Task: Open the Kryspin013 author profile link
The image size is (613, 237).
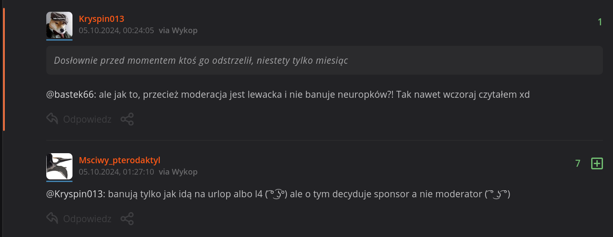Action: coord(101,19)
